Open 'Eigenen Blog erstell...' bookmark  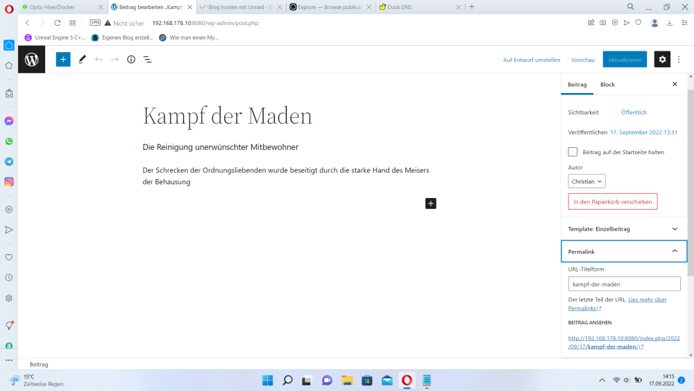coord(122,38)
